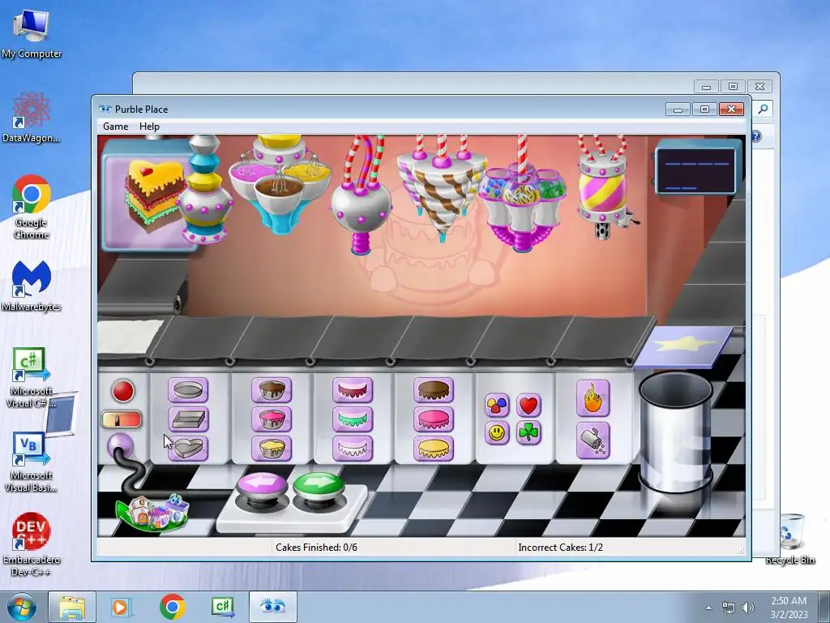
Task: Open the Help menu
Action: pos(149,126)
